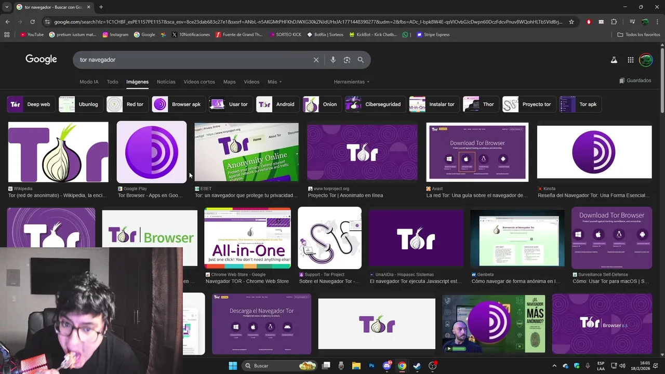This screenshot has width=665, height=374.
Task: Click the Windows taskbar Buscar search box
Action: point(279,366)
